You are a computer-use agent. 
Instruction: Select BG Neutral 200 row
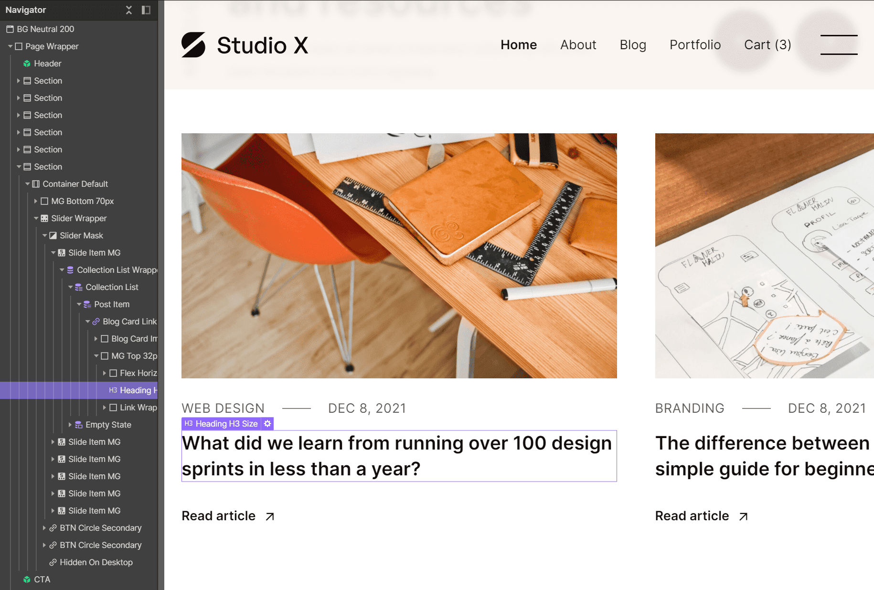(79, 29)
